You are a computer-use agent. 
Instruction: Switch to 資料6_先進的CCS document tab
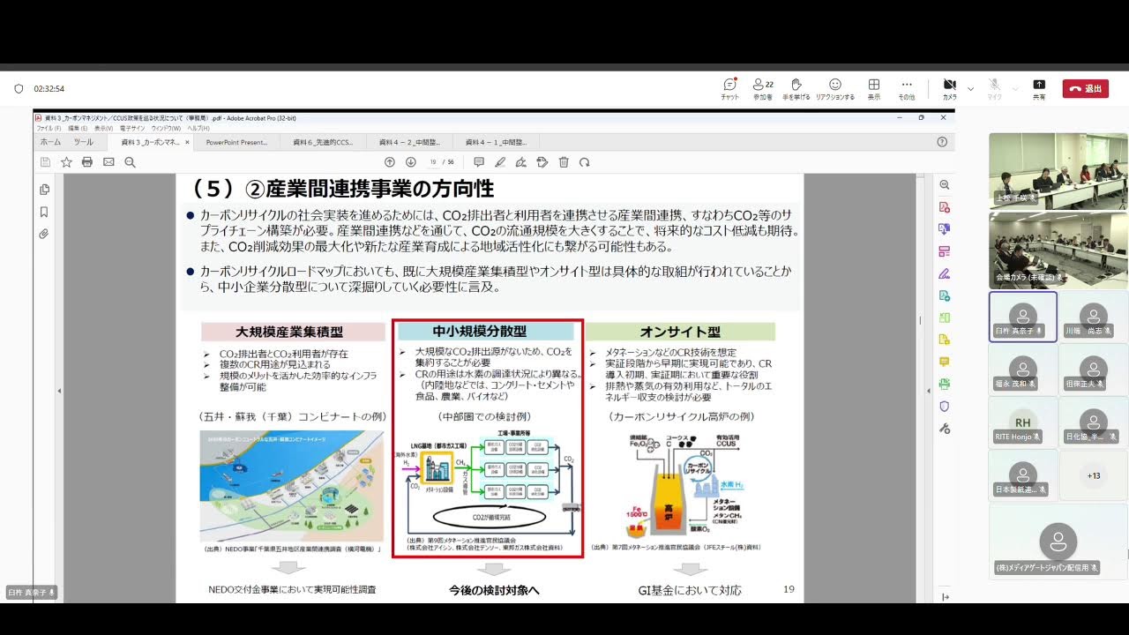[x=324, y=142]
